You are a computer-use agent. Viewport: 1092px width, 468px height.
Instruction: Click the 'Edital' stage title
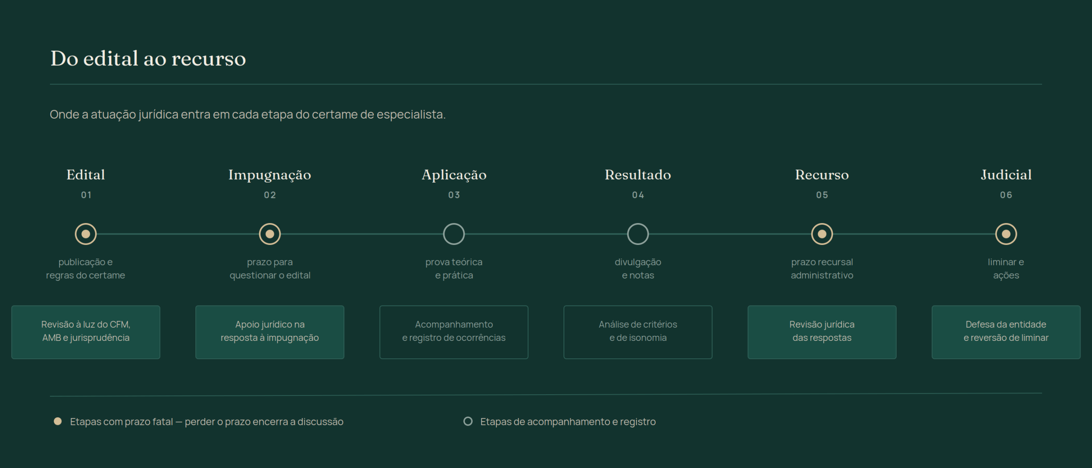86,175
